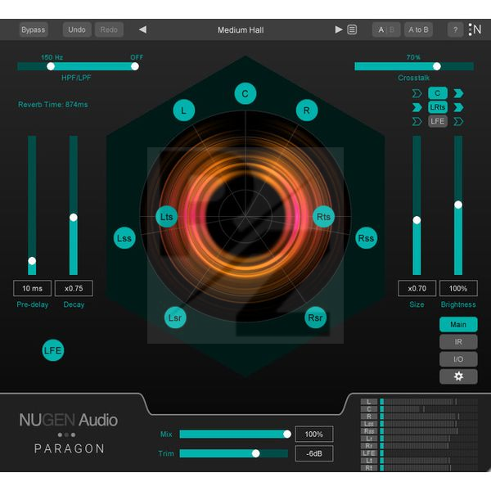
Task: Select the Rsr rear speaker node
Action: click(x=315, y=318)
